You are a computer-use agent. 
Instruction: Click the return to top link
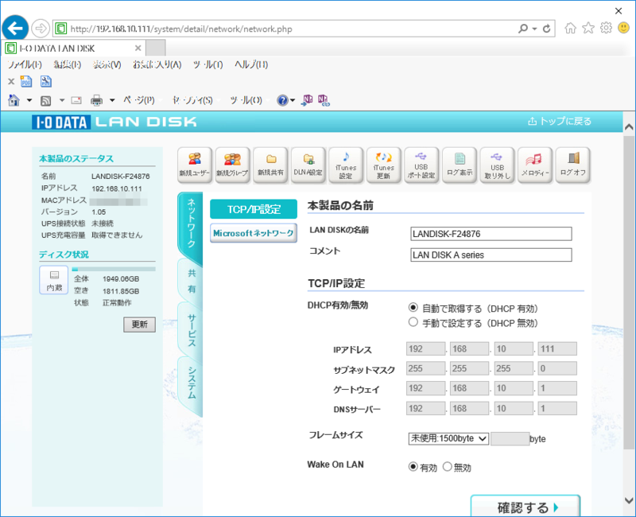pyautogui.click(x=560, y=121)
